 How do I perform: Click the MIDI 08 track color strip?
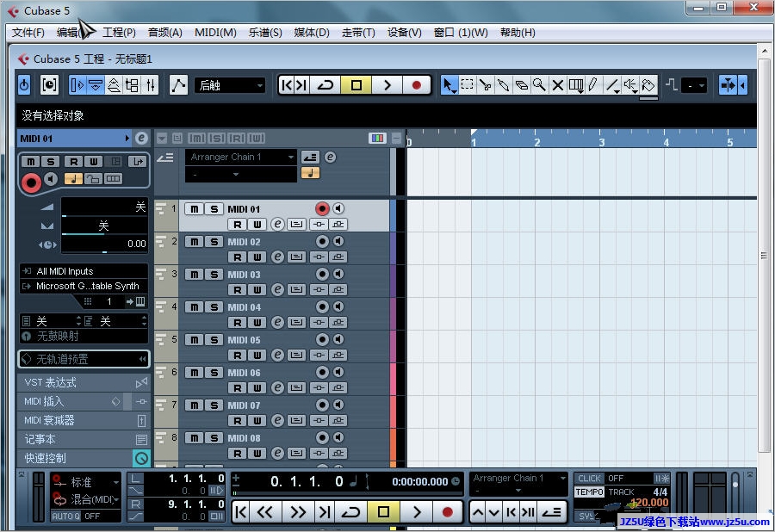click(x=393, y=445)
